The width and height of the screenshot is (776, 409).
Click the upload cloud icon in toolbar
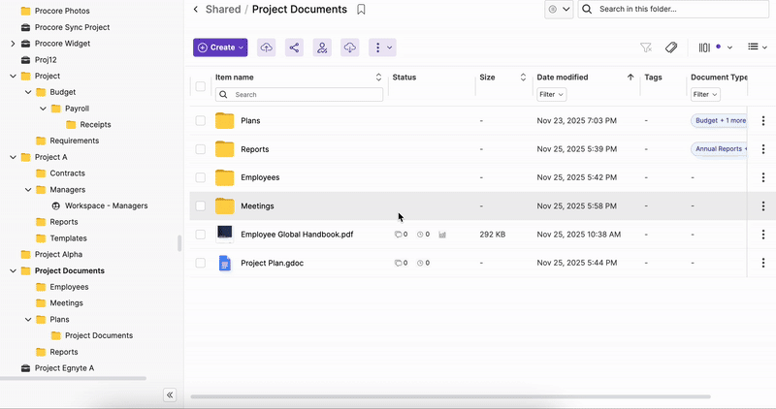point(266,47)
